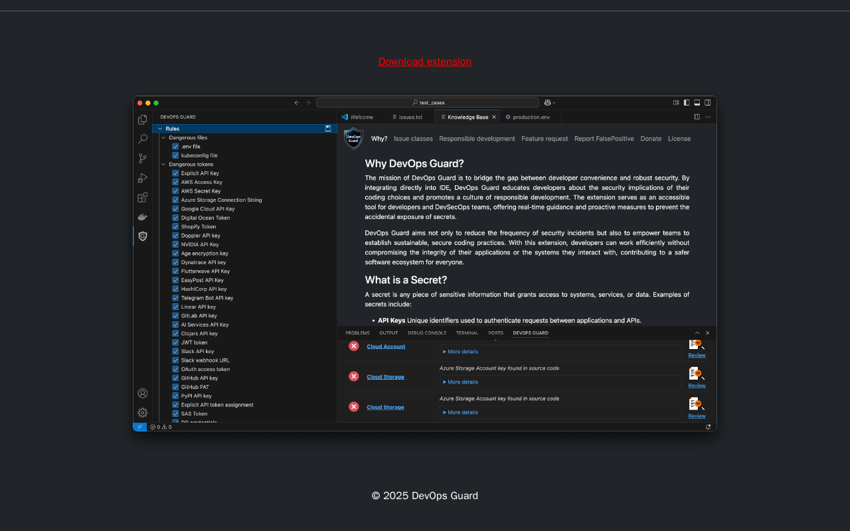Toggle the AWS Secret Key checkbox

(x=175, y=191)
